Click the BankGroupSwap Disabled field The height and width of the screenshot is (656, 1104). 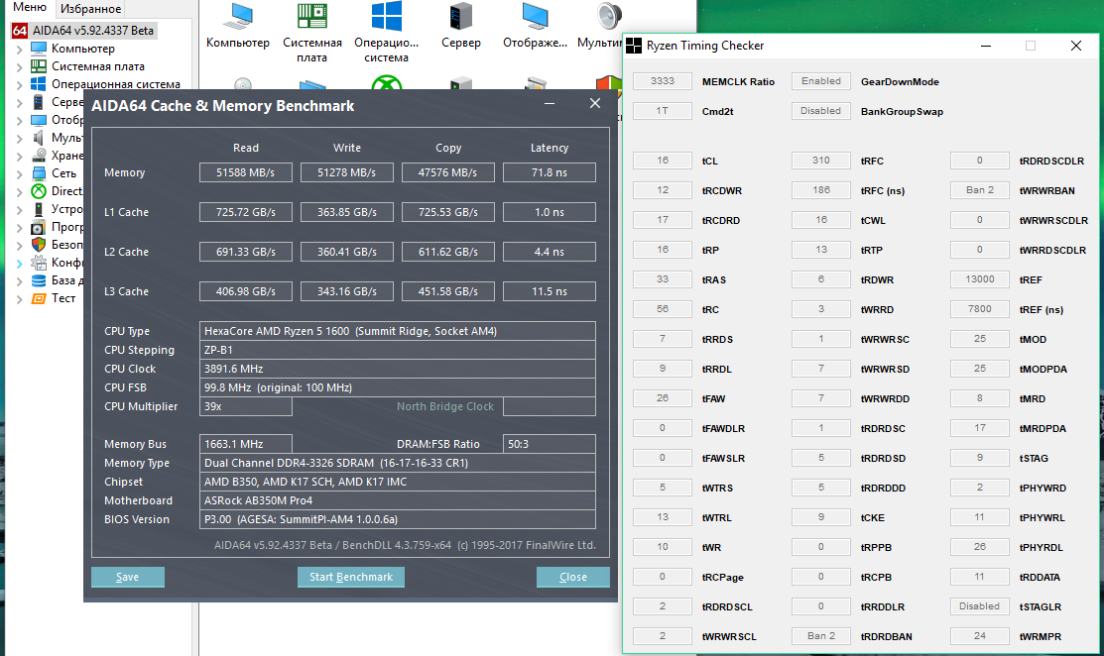point(821,110)
